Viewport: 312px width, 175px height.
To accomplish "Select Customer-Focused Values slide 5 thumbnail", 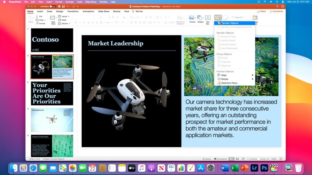I will [52, 146].
